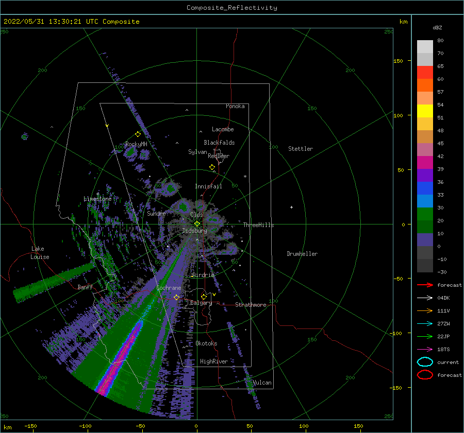Viewport: 464px width, 433px height.
Task: Click the Innisfail city label
Action: (x=208, y=186)
